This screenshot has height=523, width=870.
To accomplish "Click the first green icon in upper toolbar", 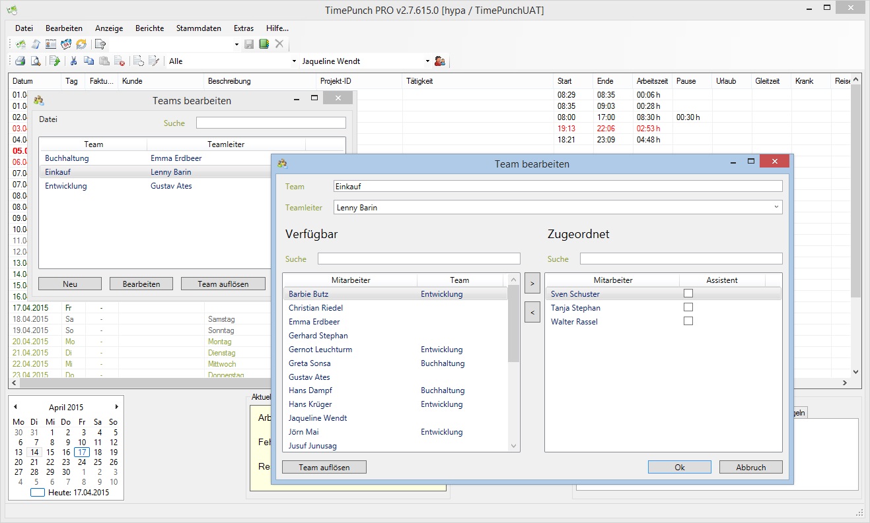I will [20, 44].
